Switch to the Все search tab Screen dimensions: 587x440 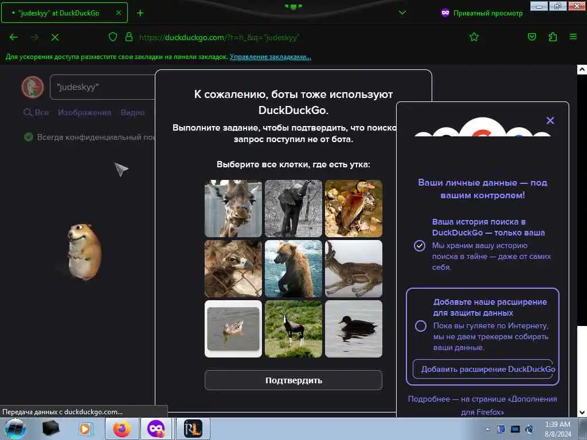[36, 112]
